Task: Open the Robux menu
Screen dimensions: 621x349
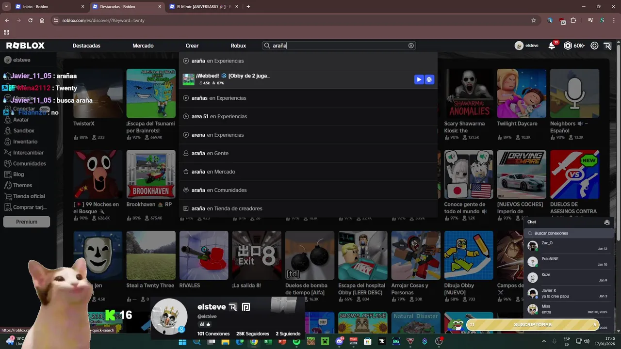Action: tap(238, 46)
